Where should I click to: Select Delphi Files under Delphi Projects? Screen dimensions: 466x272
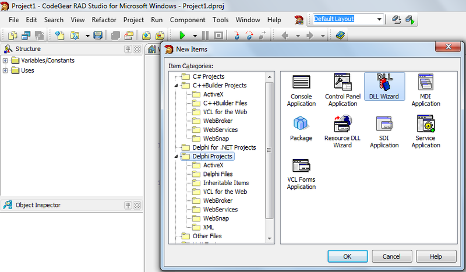[217, 174]
